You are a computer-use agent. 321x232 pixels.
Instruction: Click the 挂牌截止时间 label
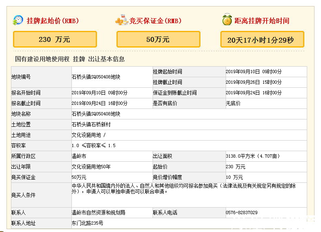(x=168, y=82)
